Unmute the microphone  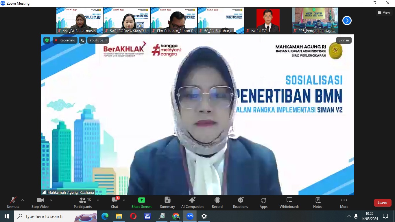(13, 202)
